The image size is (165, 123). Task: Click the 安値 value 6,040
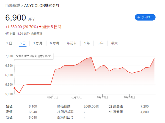(x=33, y=117)
